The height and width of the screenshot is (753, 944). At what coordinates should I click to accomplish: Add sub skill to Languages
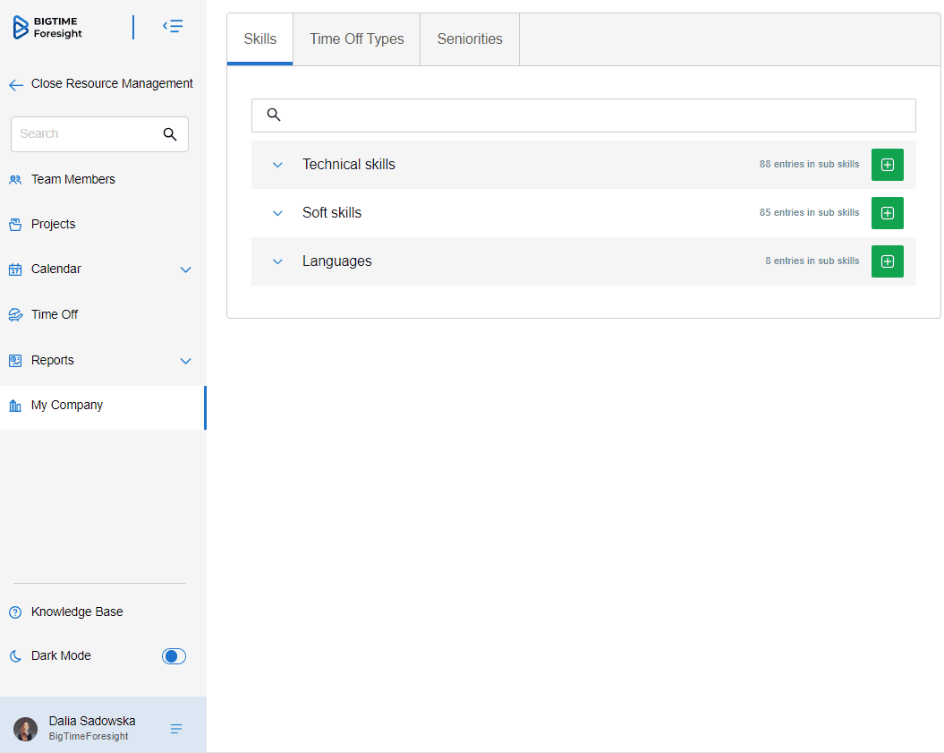[887, 261]
